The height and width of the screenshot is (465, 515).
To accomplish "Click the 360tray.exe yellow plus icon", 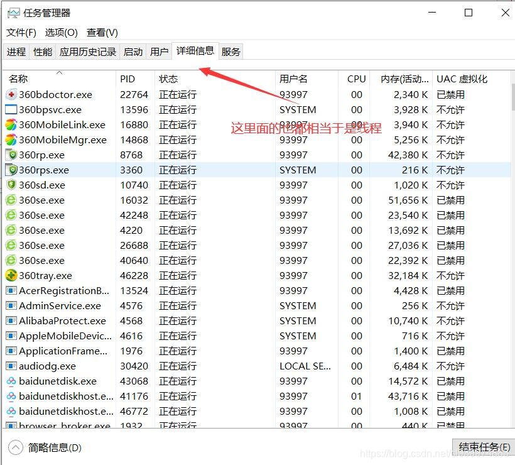I will tap(11, 275).
